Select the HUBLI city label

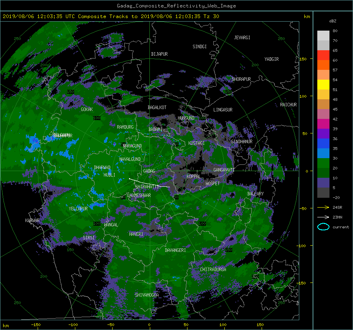(109, 175)
